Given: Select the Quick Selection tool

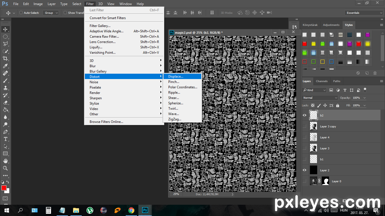Looking at the screenshot, I should [5, 51].
